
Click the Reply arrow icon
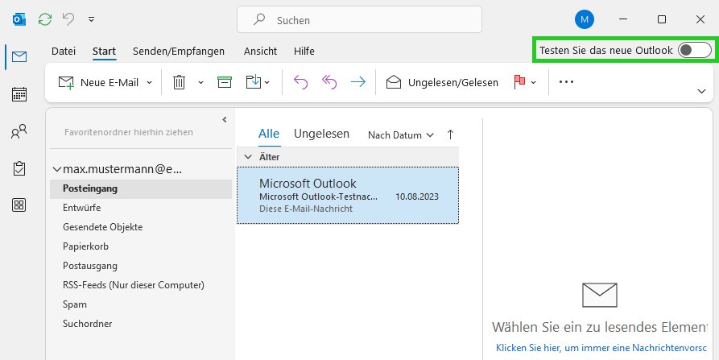(x=300, y=82)
